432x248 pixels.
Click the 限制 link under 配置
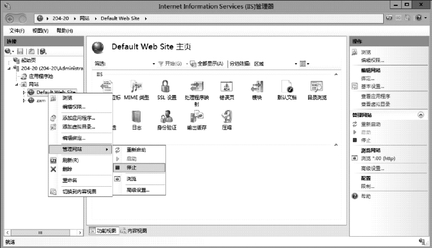tap(368, 186)
